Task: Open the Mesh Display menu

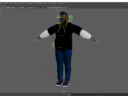Action: 29,3
